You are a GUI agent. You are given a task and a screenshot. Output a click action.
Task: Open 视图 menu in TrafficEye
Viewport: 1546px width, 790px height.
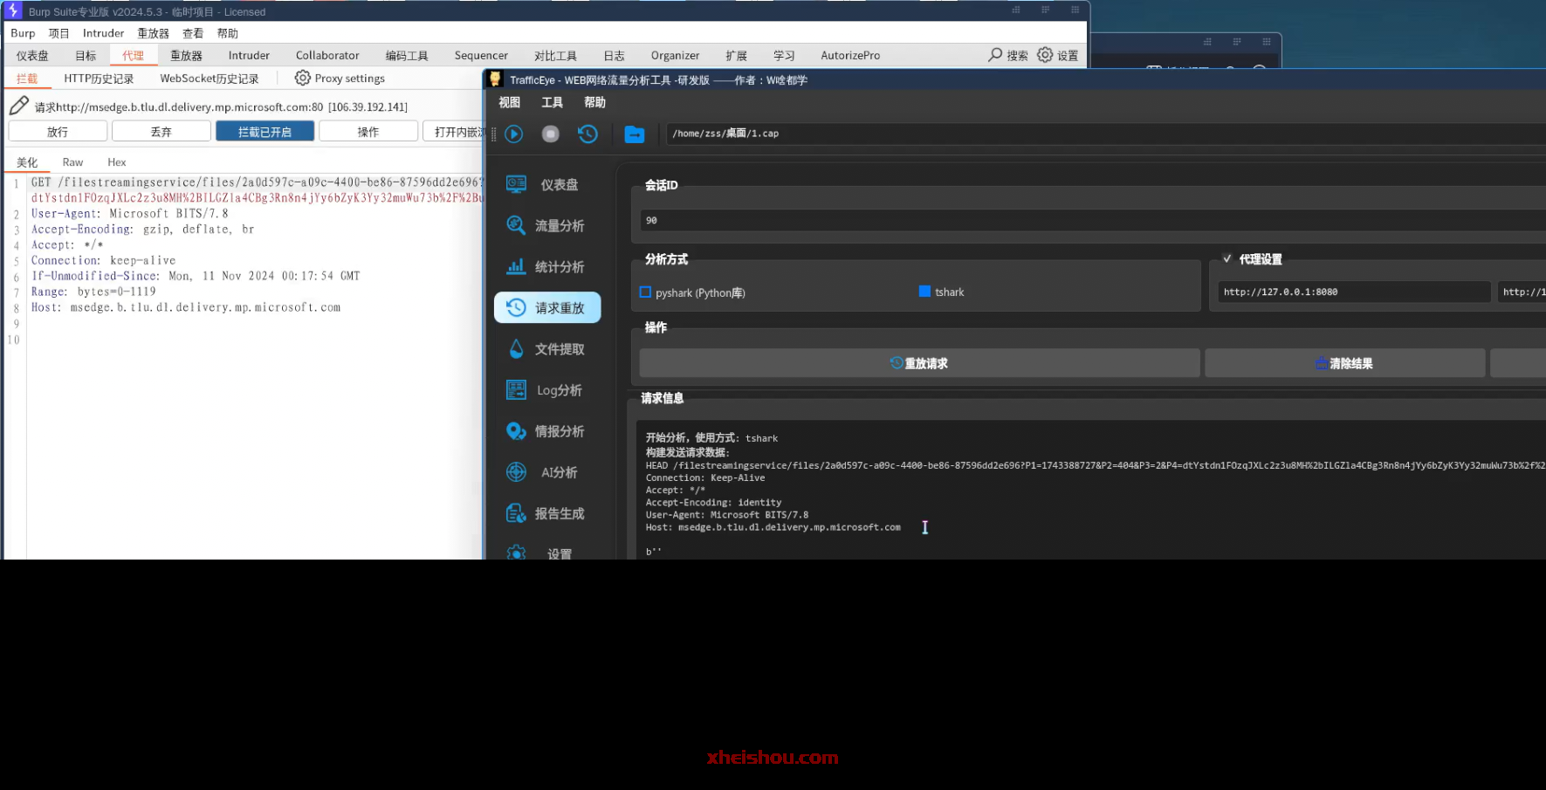[x=510, y=102]
